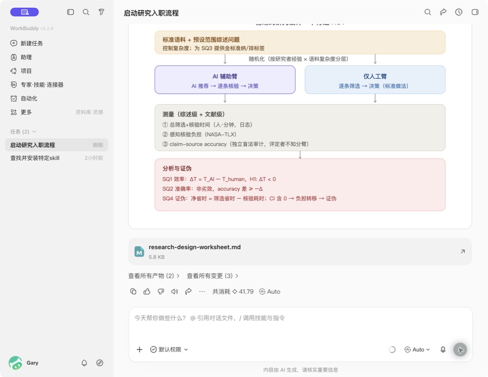The height and width of the screenshot is (377, 488).
Task: Toggle the sidebar panel icon
Action: point(70,12)
